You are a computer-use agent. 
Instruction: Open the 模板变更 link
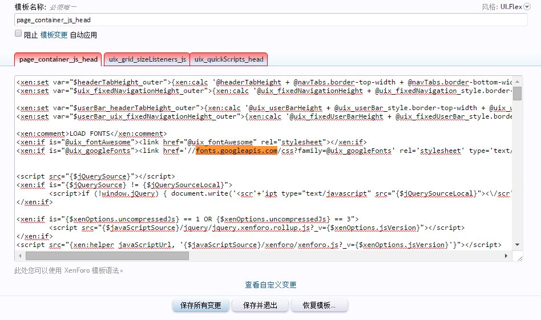[54, 35]
